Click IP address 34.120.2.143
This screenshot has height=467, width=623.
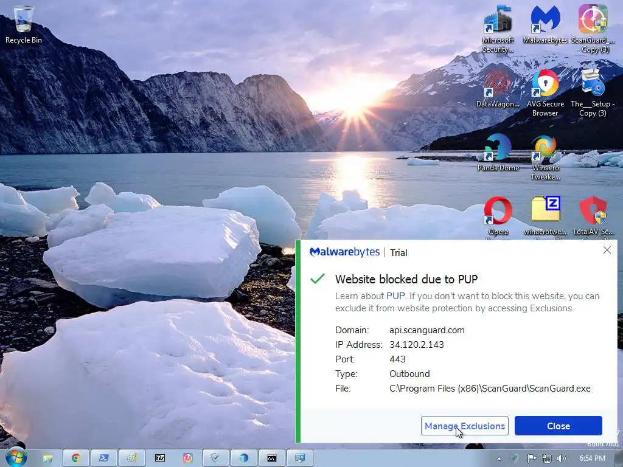(x=416, y=345)
